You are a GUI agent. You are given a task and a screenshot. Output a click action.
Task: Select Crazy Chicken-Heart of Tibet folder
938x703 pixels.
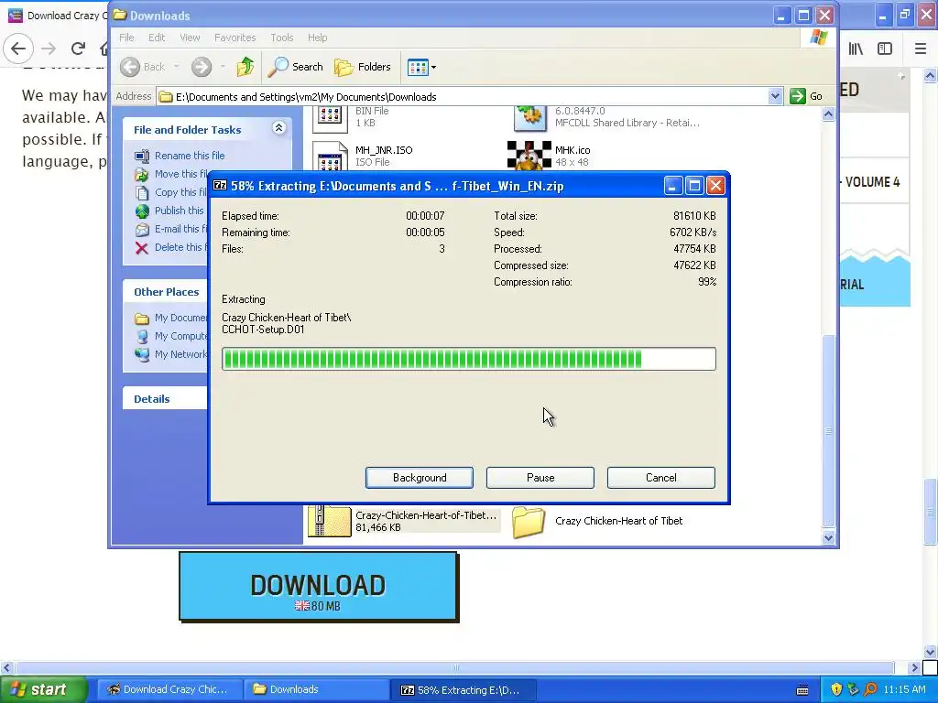click(x=597, y=521)
